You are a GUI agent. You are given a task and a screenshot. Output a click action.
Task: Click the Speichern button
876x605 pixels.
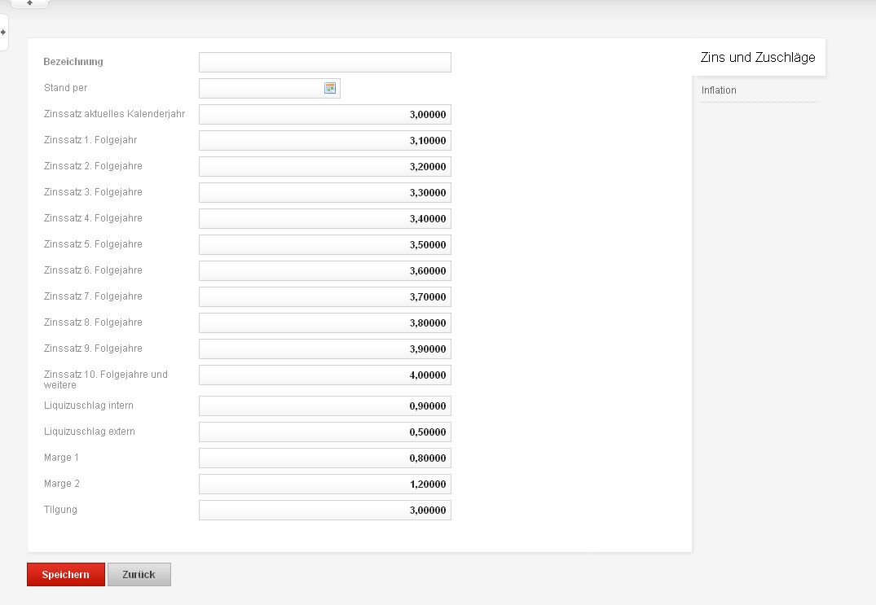click(x=66, y=574)
